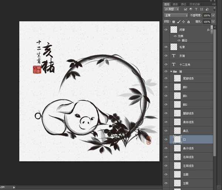This screenshot has width=222, height=190.
Task: Hide the 闲章 layer via eye icon
Action: pos(166,30)
